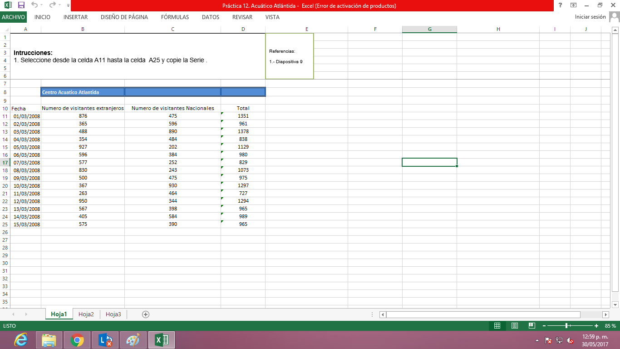This screenshot has height=349, width=620.
Task: Switch to the INSERTAR ribbon tab
Action: pos(76,17)
